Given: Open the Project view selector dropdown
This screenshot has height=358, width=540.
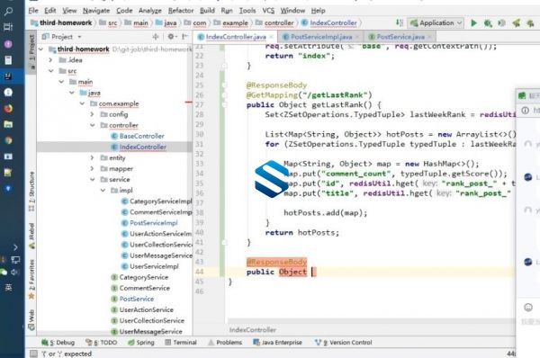Looking at the screenshot, I should [x=61, y=37].
